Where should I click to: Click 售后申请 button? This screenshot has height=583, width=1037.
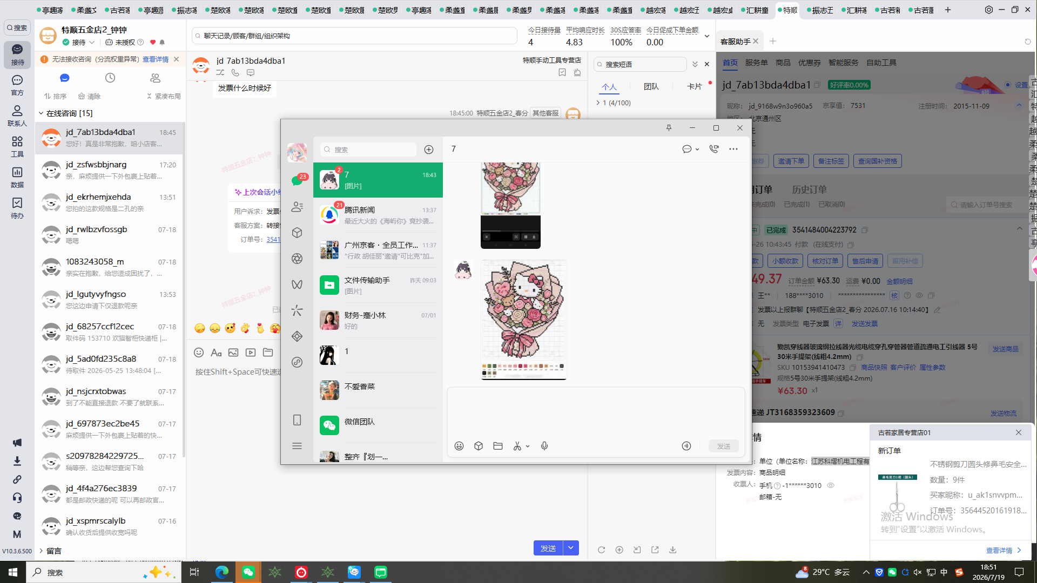(x=865, y=261)
